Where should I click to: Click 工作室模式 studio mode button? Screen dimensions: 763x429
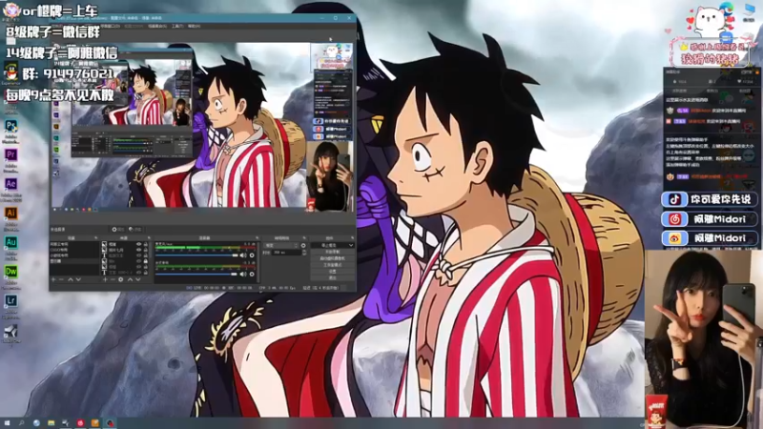pyautogui.click(x=332, y=265)
